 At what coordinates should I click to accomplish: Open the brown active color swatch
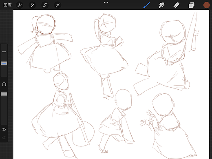click(206, 5)
